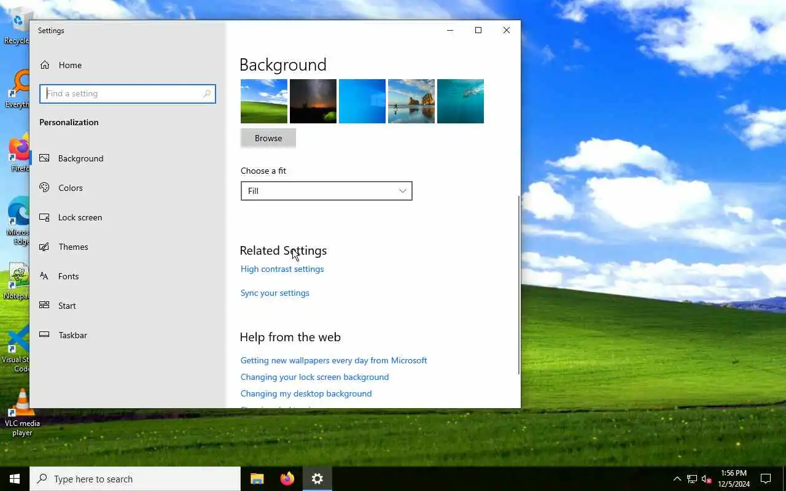
Task: Choose the underwater swimmer wallpaper thumbnail
Action: pyautogui.click(x=461, y=101)
